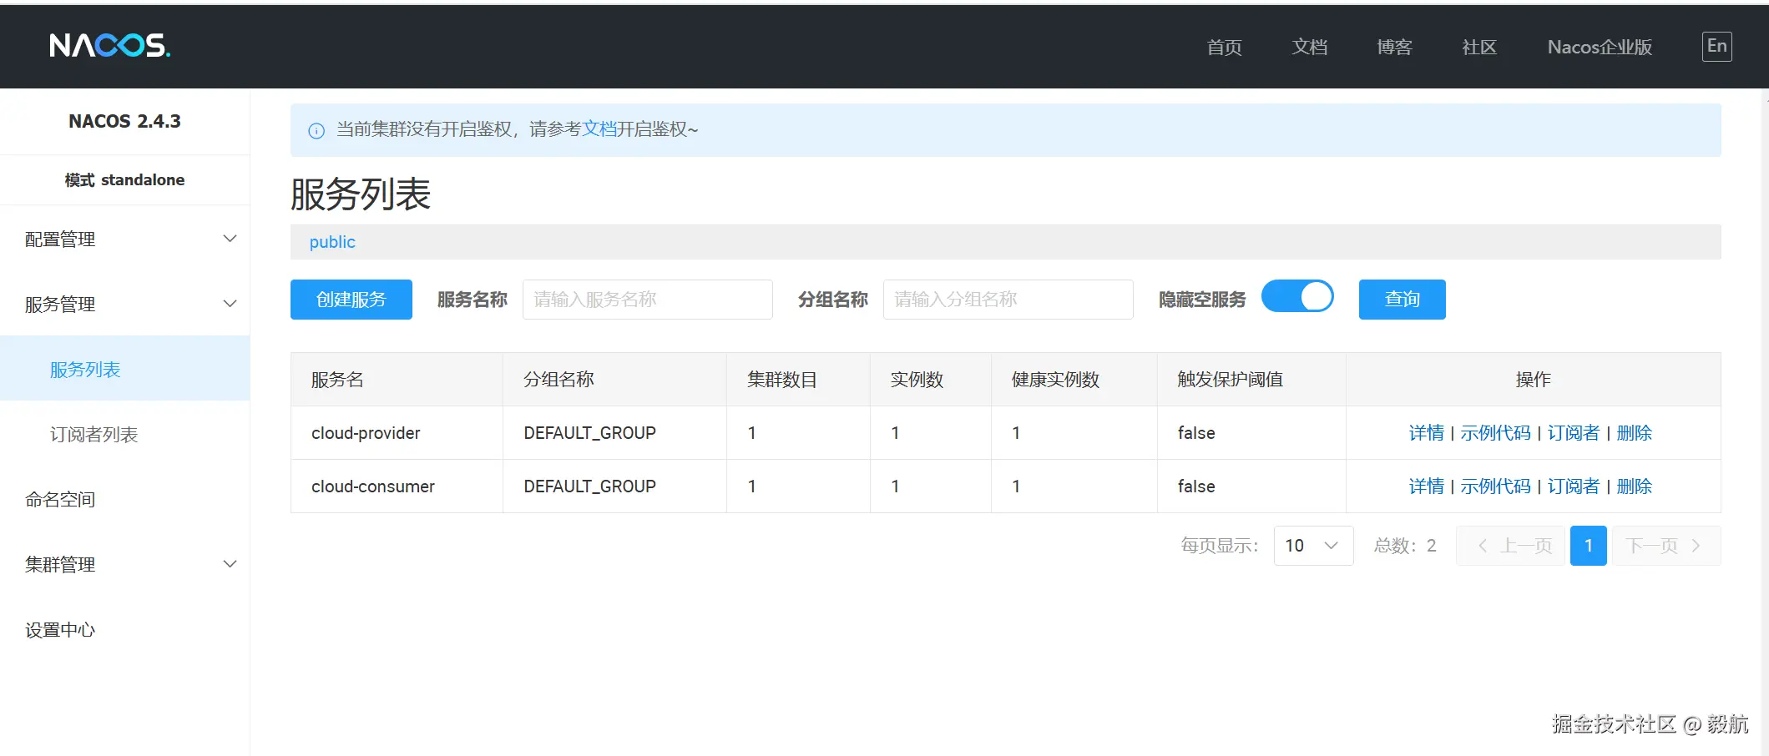Click DEFAULT_GROUP in the cloud-consumer row

[x=589, y=486]
